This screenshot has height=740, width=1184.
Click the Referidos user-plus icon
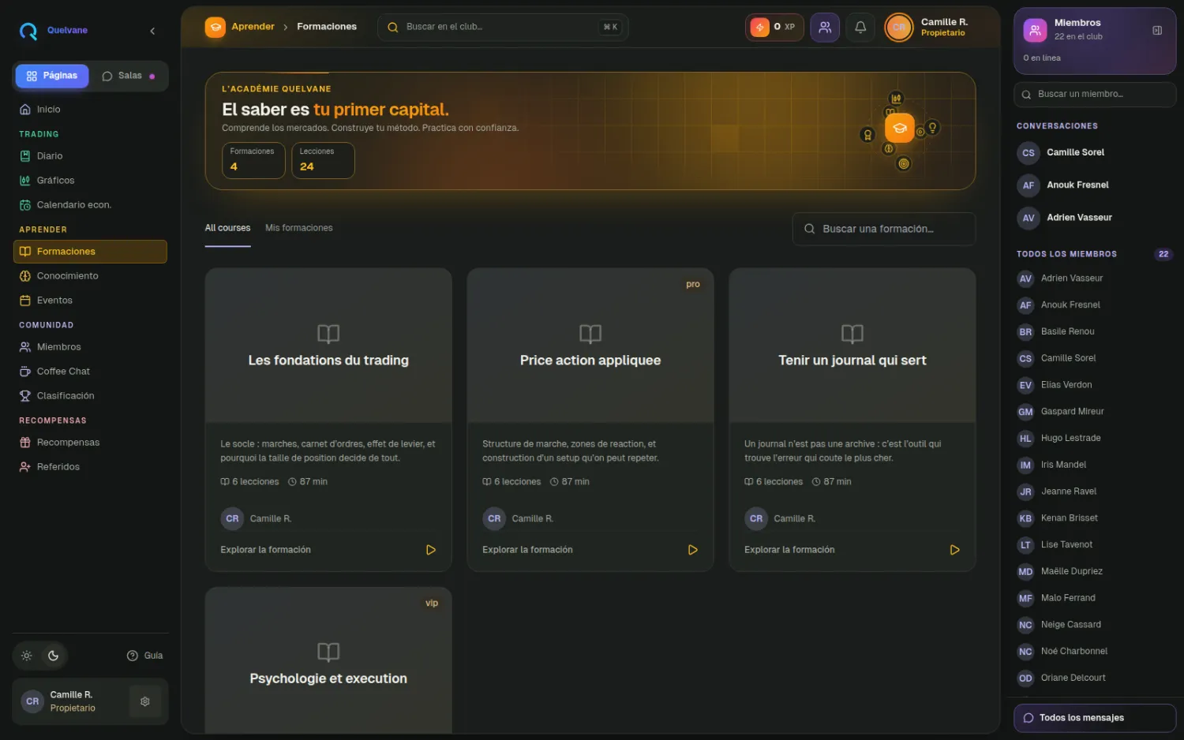click(25, 467)
